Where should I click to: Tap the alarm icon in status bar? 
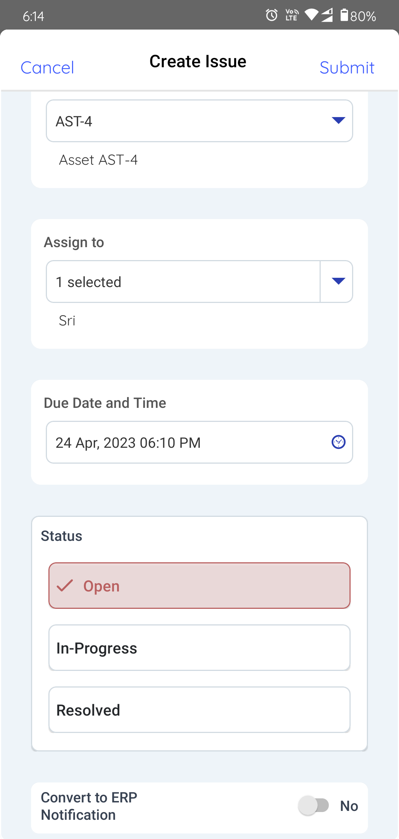coord(272,15)
